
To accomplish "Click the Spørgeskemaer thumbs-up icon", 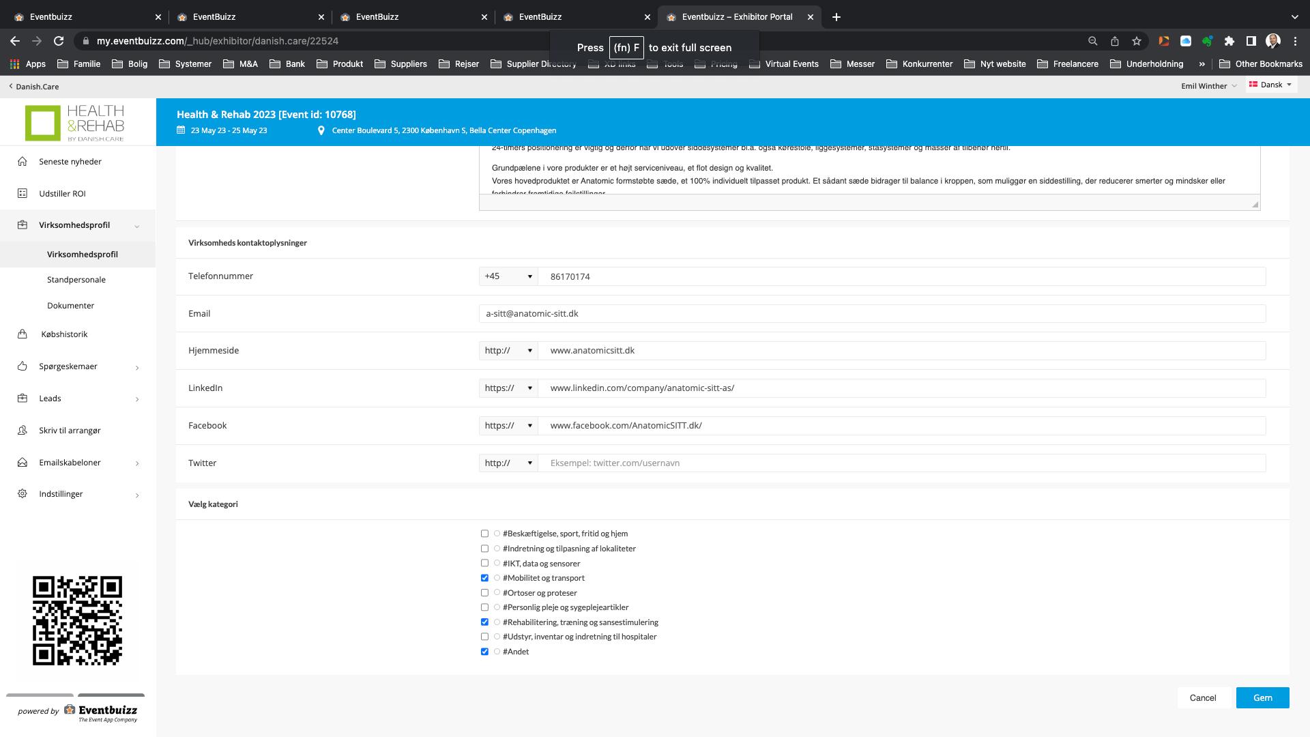I will (x=23, y=366).
